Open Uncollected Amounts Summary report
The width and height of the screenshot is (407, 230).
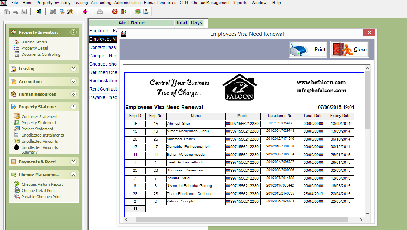pyautogui.click(x=40, y=150)
